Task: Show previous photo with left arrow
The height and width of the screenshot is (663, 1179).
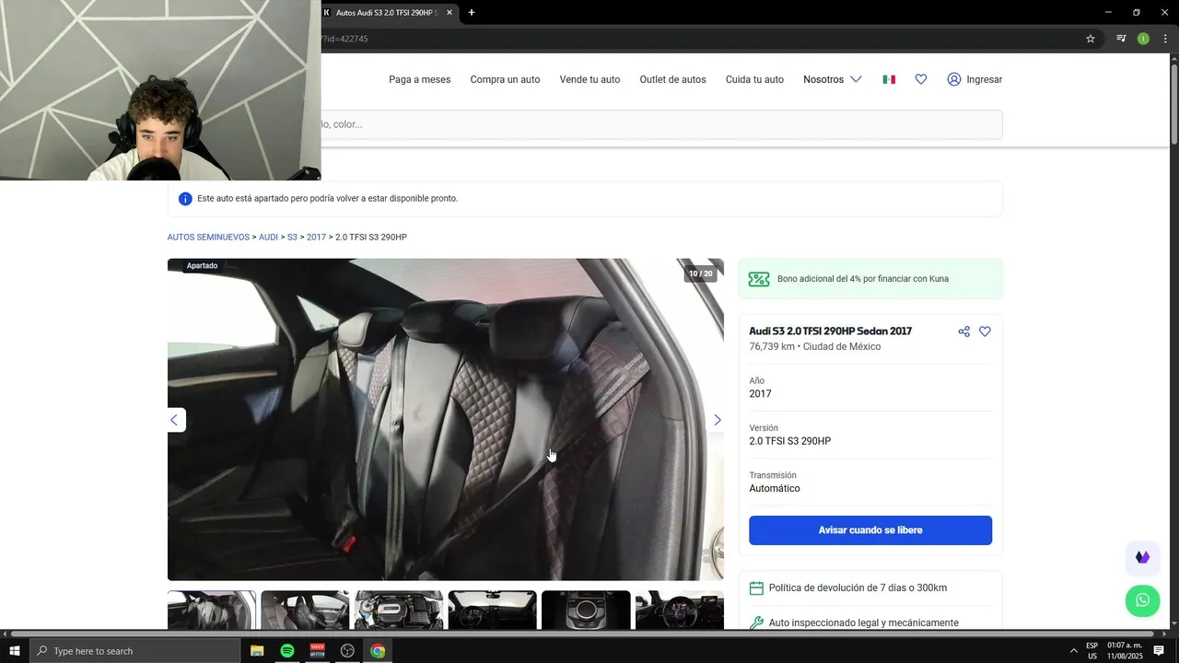Action: [x=174, y=420]
